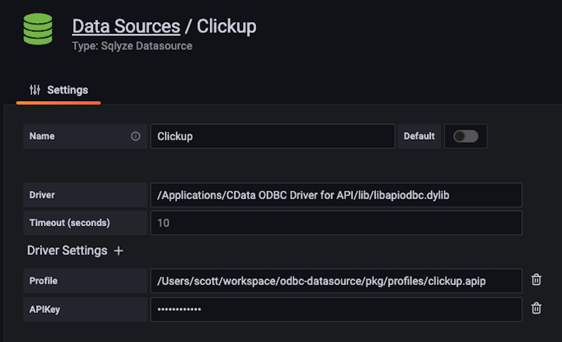The image size is (562, 342).
Task: Click the Profile path input field
Action: 336,281
